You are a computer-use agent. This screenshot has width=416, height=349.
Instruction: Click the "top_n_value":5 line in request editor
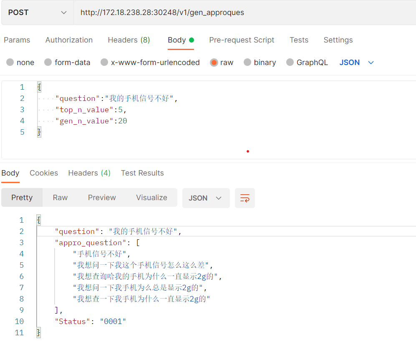point(91,110)
